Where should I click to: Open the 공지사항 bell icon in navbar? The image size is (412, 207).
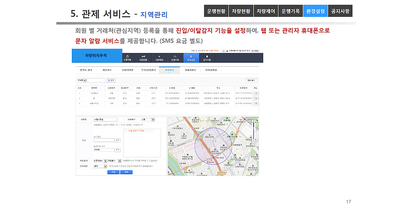(207, 56)
